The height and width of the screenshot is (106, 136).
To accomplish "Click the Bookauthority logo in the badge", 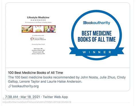I will click(x=97, y=23).
